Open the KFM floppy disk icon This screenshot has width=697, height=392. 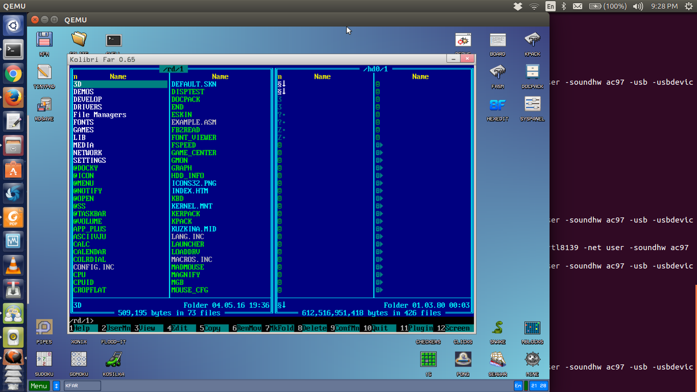44,39
